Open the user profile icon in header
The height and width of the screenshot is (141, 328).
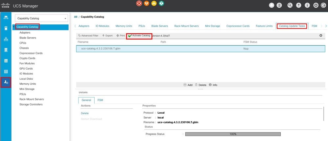pyautogui.click(x=271, y=6)
